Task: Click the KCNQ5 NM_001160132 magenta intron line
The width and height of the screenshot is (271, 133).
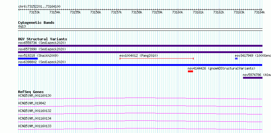Action: [140, 113]
